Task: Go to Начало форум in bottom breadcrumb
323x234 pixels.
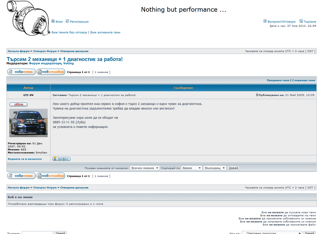Action: coord(19,188)
